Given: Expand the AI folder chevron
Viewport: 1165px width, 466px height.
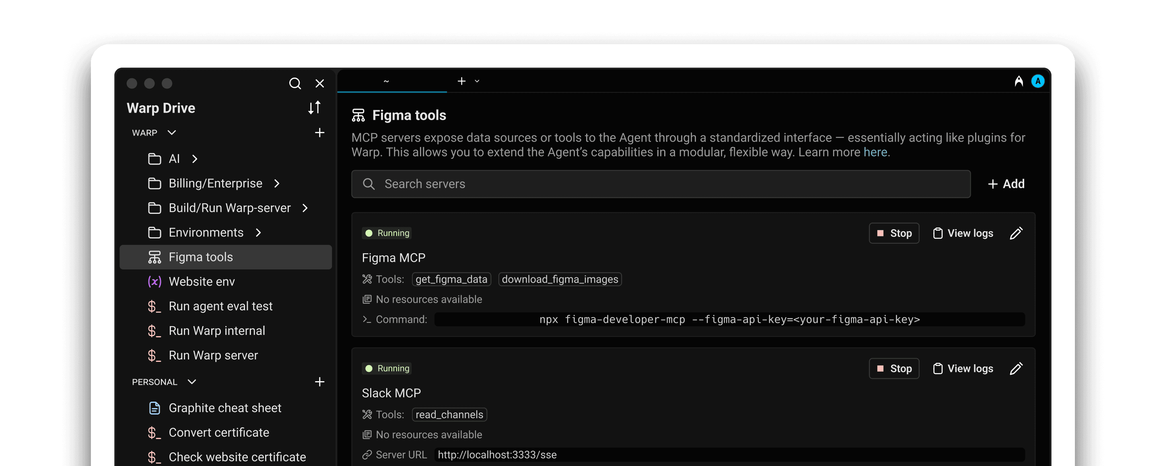Looking at the screenshot, I should pos(195,159).
